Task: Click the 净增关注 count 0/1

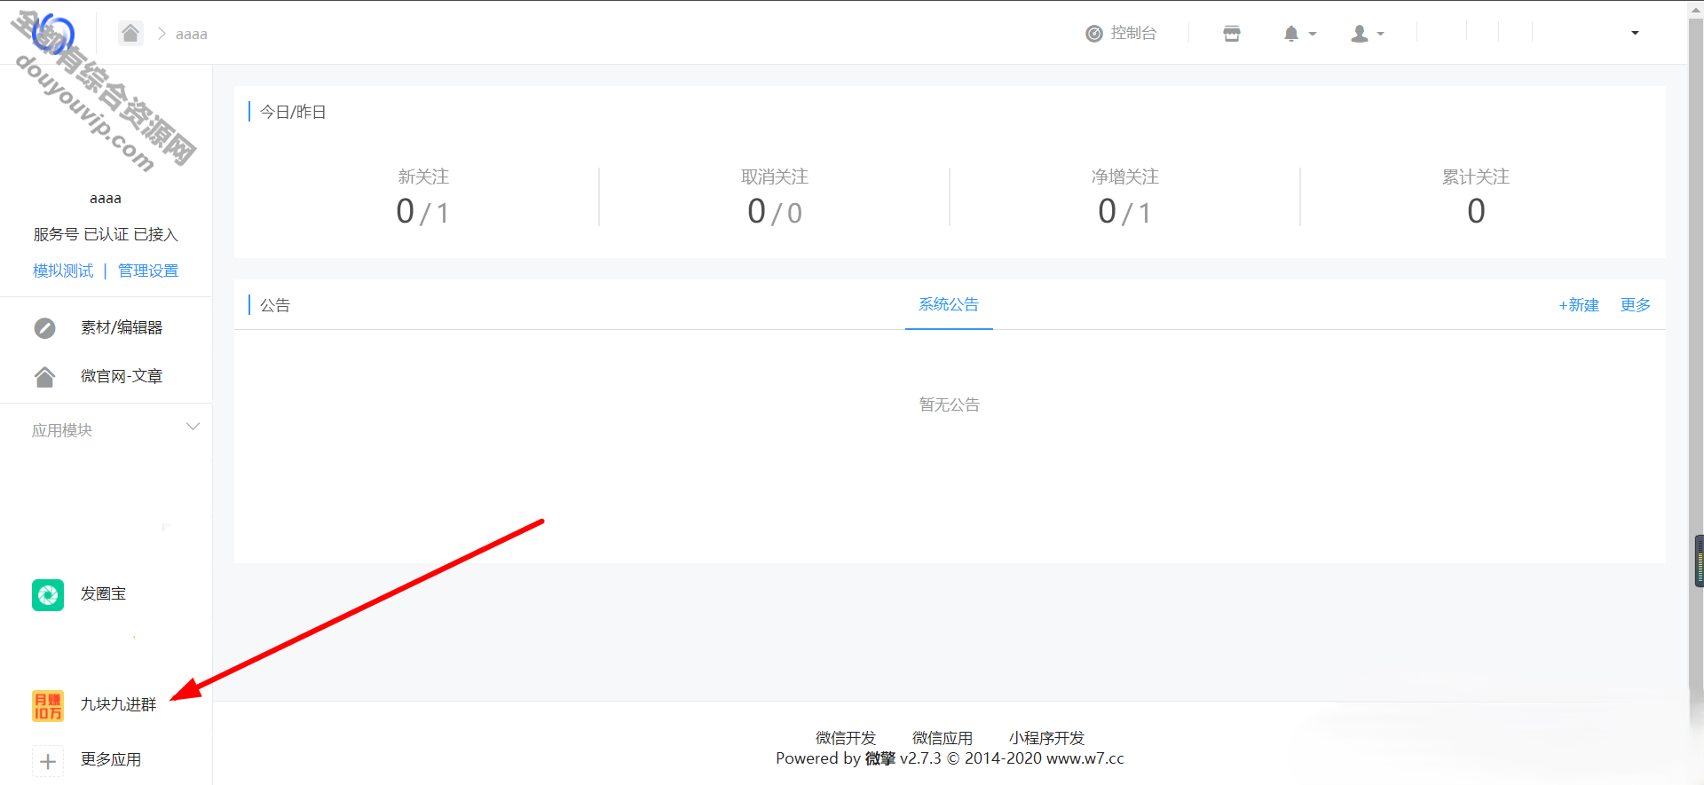Action: 1124,212
